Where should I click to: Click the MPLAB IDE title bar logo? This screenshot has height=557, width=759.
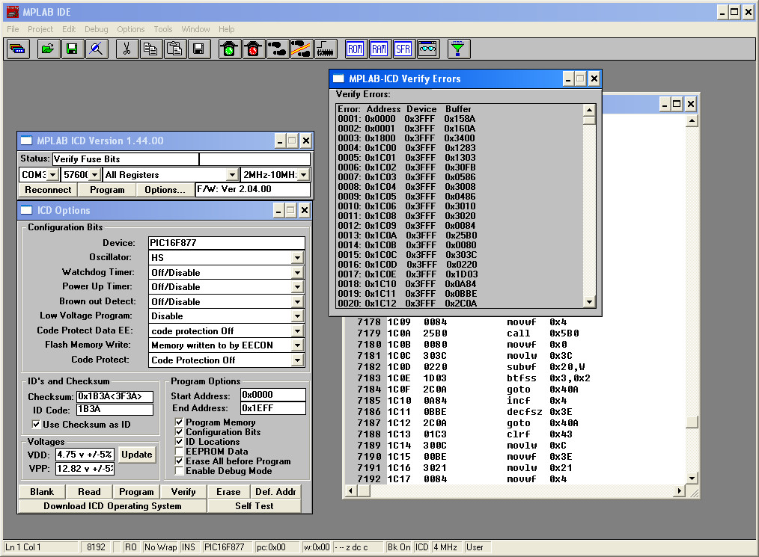(13, 12)
